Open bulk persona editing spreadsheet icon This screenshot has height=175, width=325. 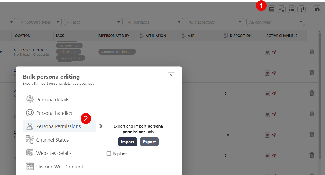coord(272,10)
